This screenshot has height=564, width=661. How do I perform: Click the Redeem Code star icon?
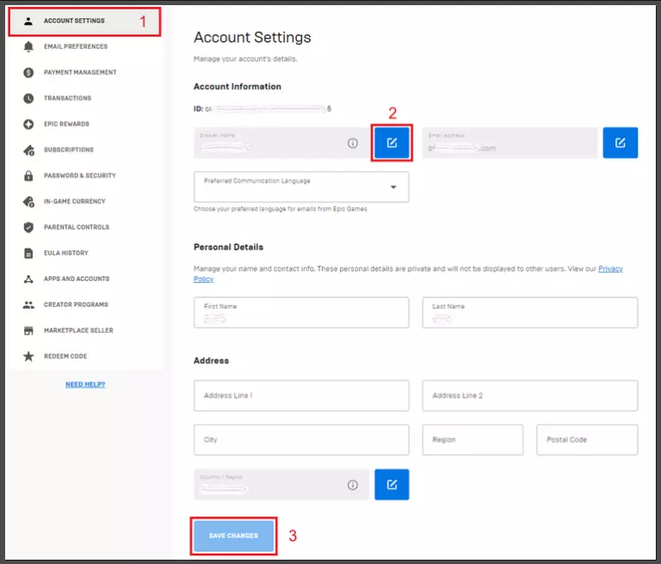[28, 356]
